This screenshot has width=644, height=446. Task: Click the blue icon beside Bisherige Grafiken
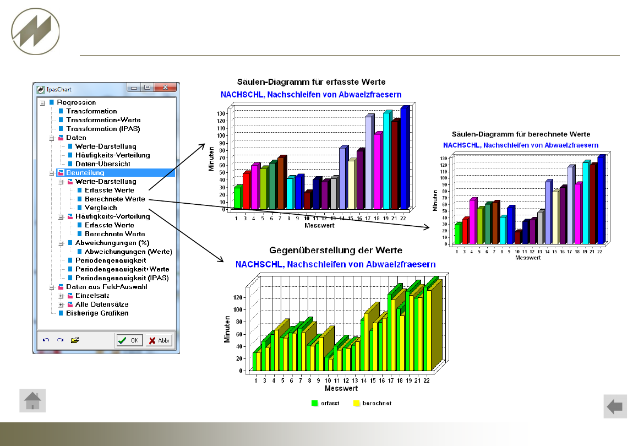tap(61, 313)
